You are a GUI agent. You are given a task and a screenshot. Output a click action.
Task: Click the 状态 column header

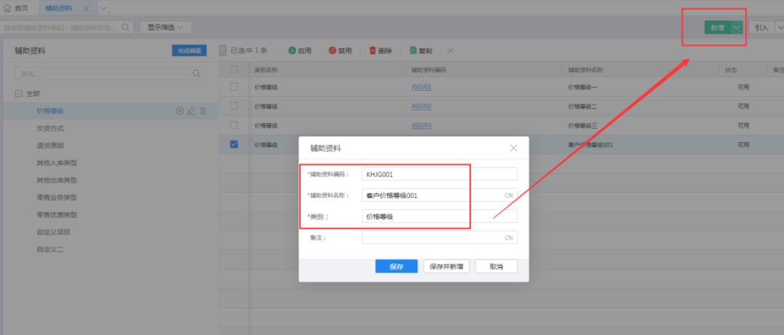point(730,70)
